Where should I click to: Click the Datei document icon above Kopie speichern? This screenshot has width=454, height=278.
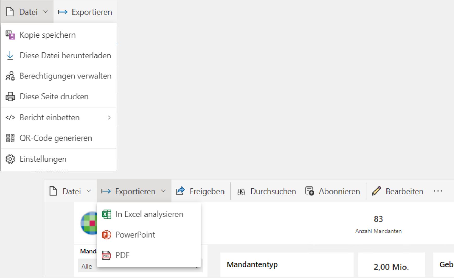pos(10,12)
